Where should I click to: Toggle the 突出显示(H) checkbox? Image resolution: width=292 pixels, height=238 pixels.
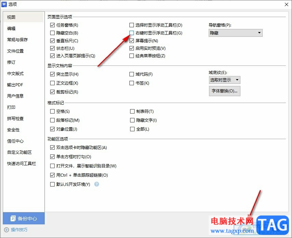[x=52, y=74]
